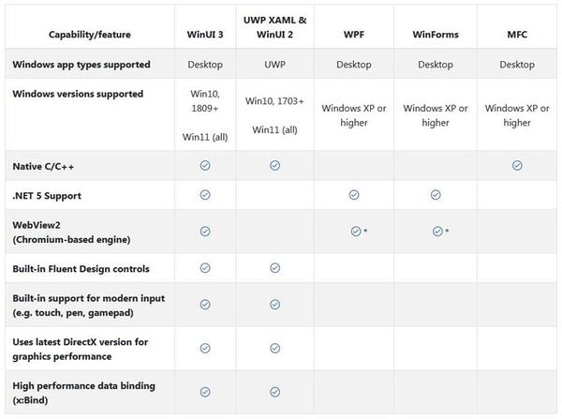Click the Native C/C++ checkmark under MFC
Screen dimensions: 562x419
517,165
